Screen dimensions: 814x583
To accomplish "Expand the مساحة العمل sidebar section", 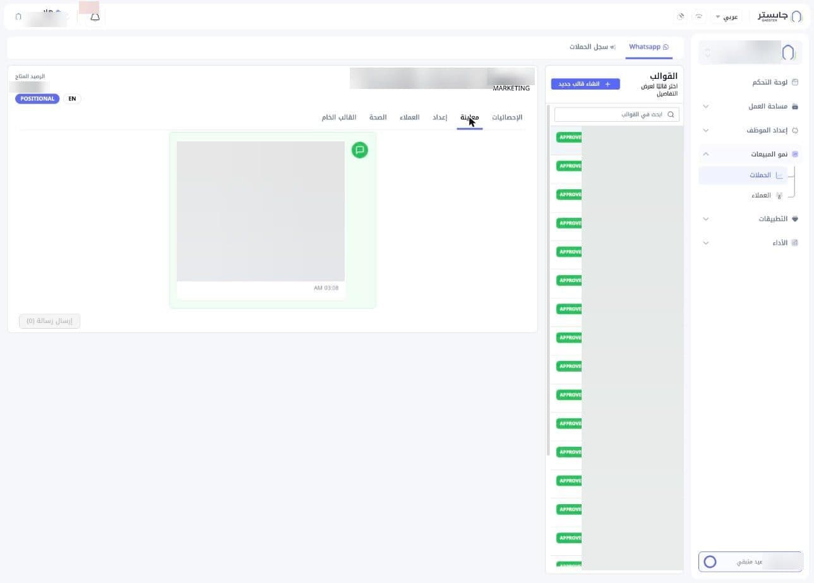I will click(706, 107).
